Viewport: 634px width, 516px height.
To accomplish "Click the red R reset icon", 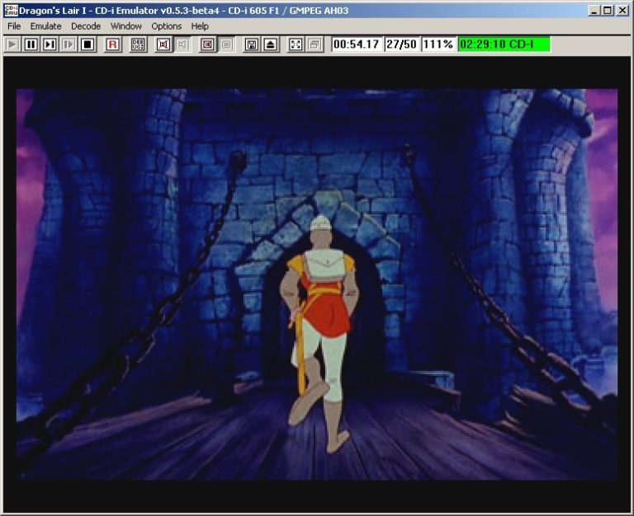I will click(113, 45).
